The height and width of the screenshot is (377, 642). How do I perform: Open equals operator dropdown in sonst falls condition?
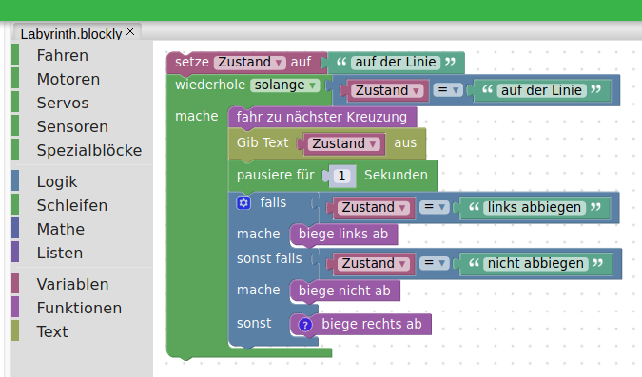point(434,263)
